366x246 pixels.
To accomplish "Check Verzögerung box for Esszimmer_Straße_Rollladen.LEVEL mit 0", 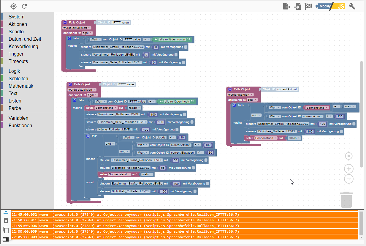I will point(186,47).
